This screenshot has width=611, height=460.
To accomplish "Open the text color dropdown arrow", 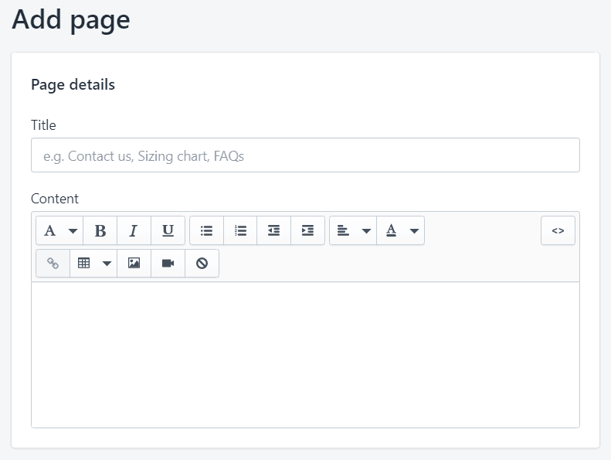I will (x=414, y=231).
